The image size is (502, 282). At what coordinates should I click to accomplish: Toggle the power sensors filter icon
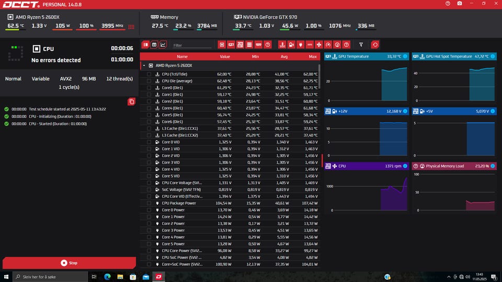pyautogui.click(x=300, y=45)
